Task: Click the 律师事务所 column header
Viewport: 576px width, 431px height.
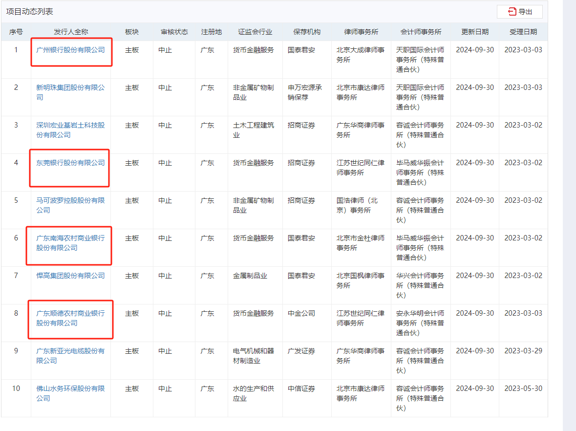Action: (x=361, y=32)
